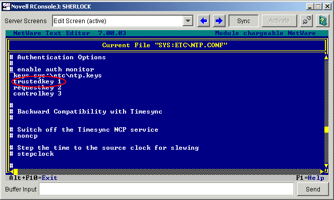The width and height of the screenshot is (334, 200).
Task: Go to next server screen with right arrow
Action: [219, 21]
